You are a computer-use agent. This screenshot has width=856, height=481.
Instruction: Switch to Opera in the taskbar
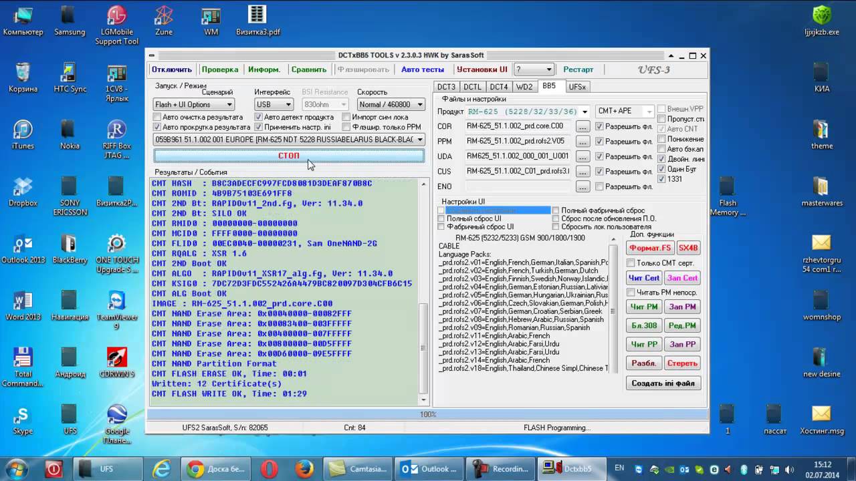click(x=270, y=469)
